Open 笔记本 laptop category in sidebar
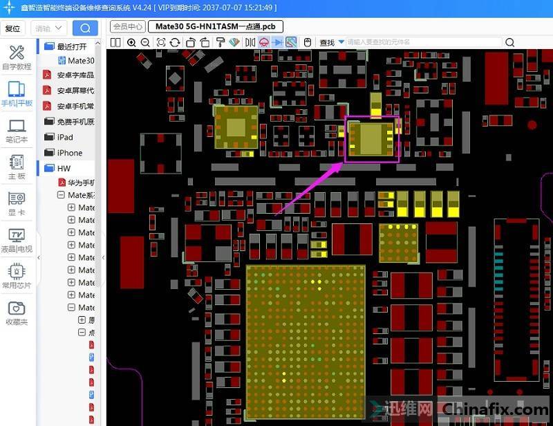 (x=17, y=130)
